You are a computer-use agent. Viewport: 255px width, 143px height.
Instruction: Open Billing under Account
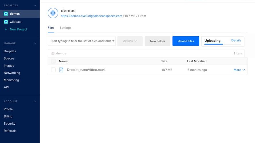pos(8,116)
